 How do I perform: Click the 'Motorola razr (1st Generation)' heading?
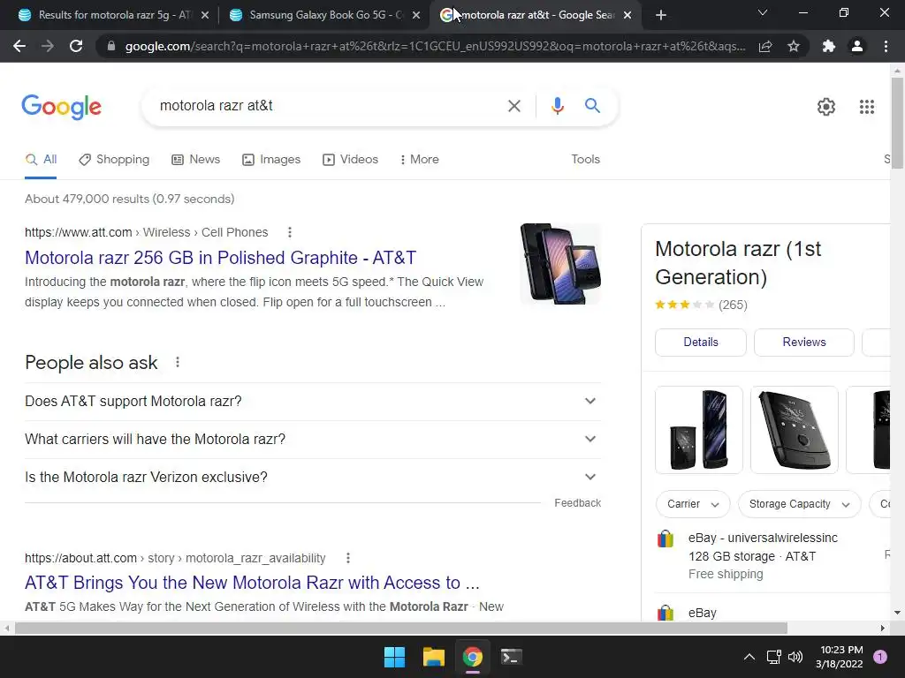[738, 263]
